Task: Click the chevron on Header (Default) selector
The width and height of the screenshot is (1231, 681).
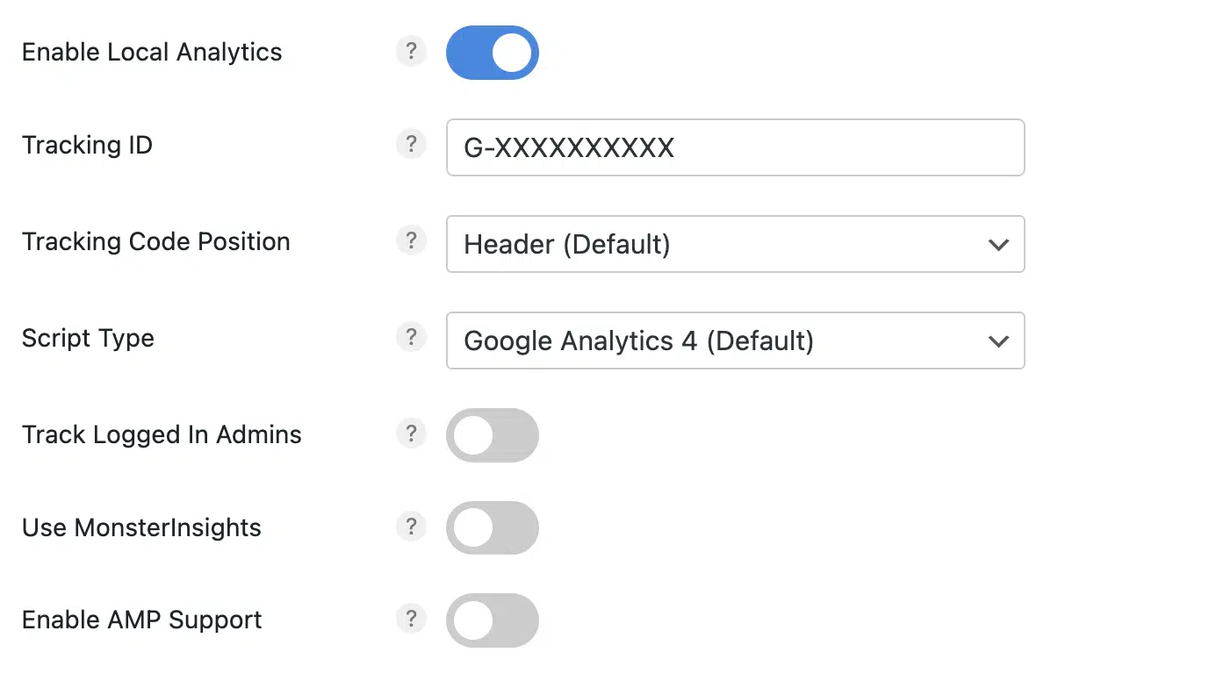Action: click(x=998, y=245)
